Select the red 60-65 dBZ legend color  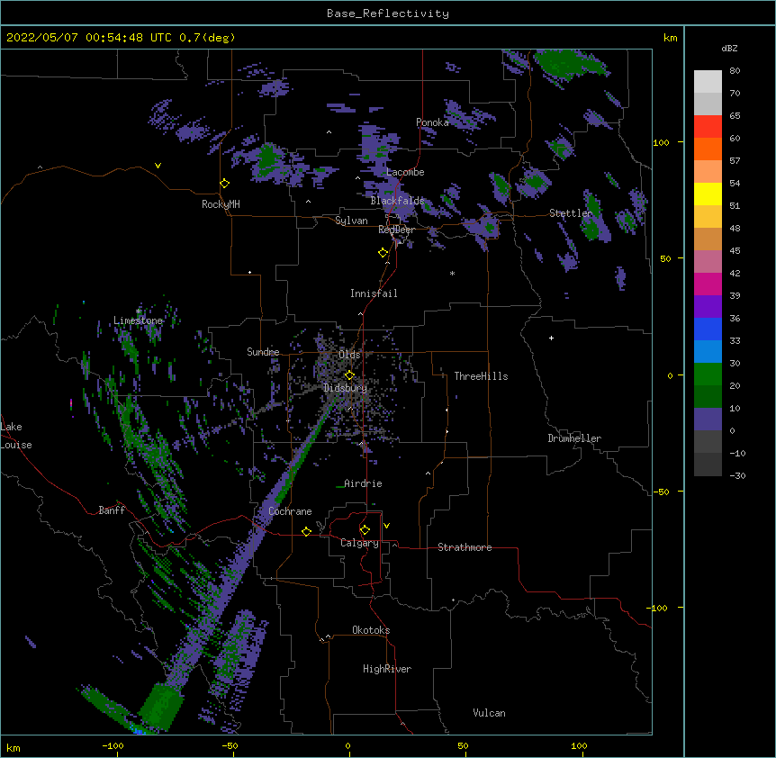coord(708,126)
